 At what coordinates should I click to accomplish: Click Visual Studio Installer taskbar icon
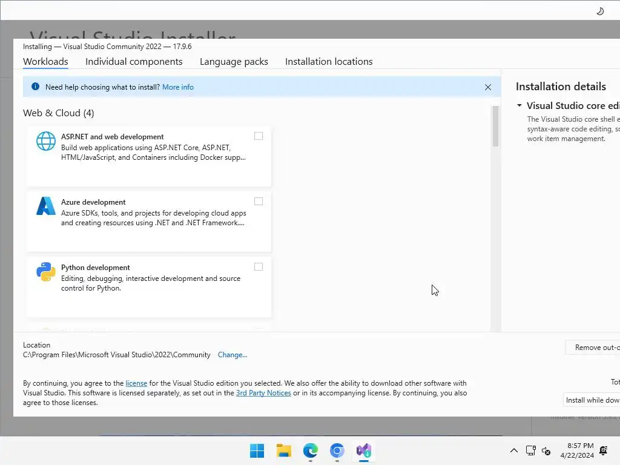[364, 450]
